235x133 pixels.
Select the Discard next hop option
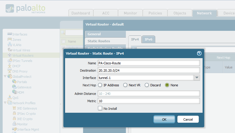click(x=147, y=85)
